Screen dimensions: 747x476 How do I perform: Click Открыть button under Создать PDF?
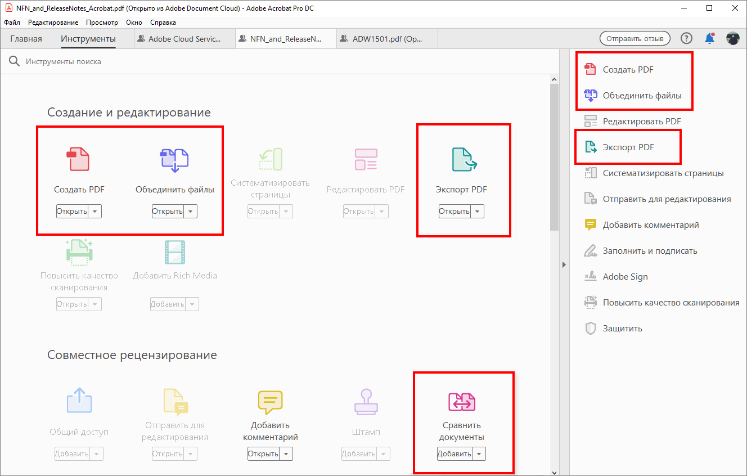73,212
